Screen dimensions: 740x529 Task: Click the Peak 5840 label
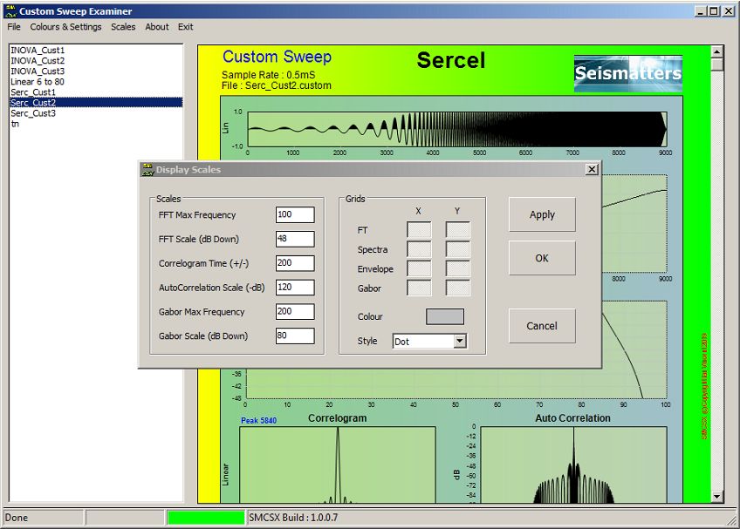click(x=258, y=420)
